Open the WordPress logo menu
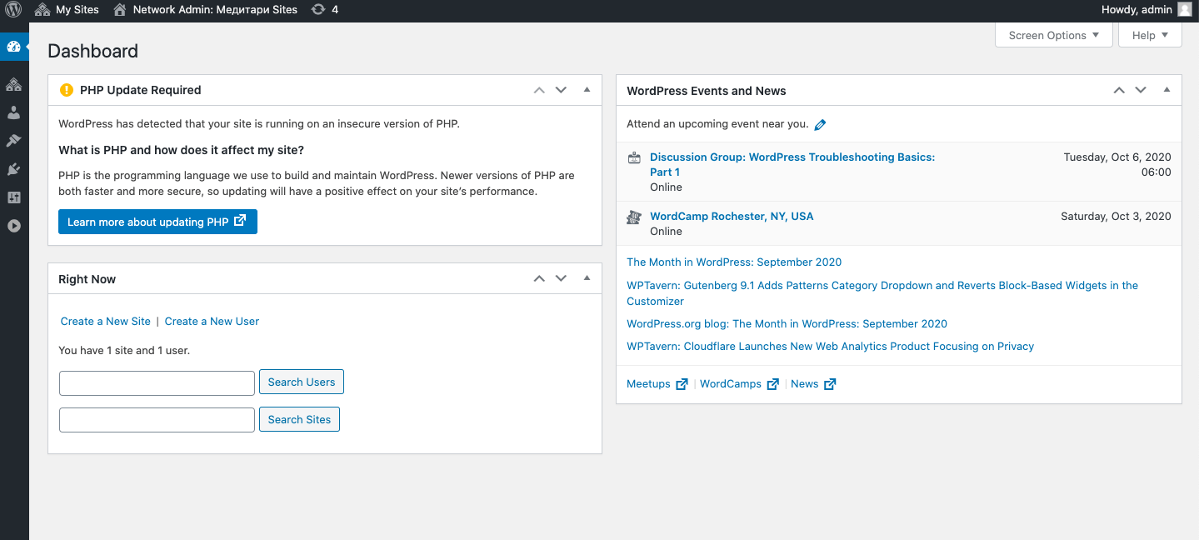 [14, 10]
